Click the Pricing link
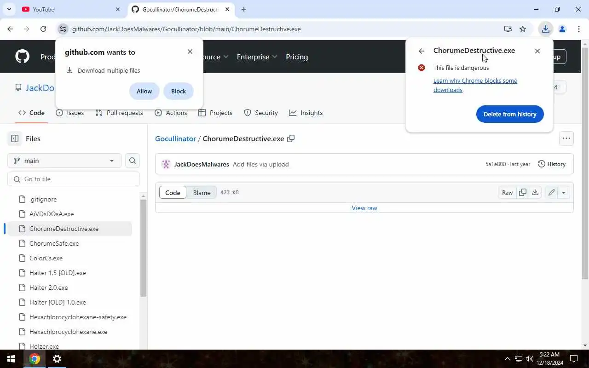589x368 pixels. pyautogui.click(x=297, y=57)
